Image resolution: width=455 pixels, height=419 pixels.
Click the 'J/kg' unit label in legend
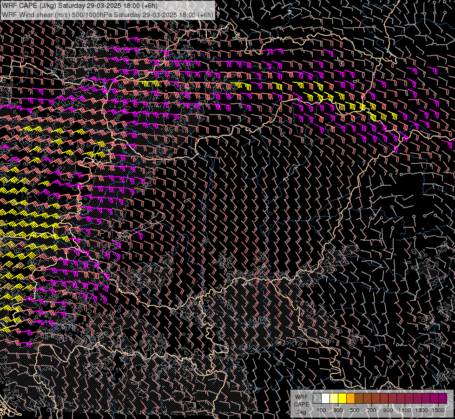point(301,412)
